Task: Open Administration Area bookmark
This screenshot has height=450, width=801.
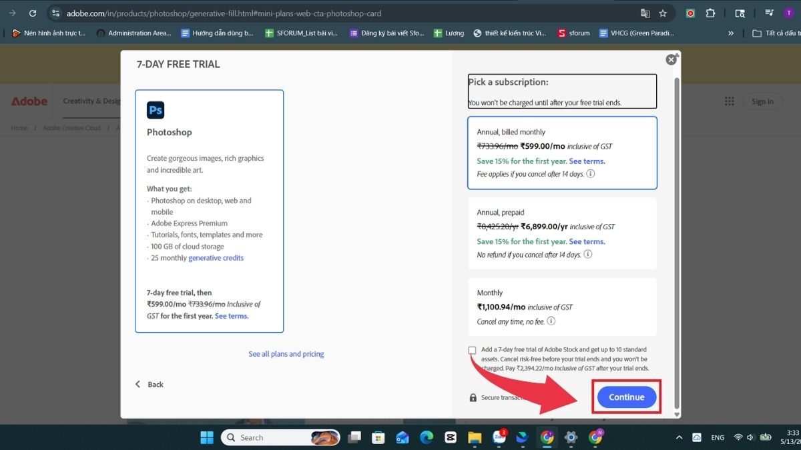Action: [x=134, y=33]
